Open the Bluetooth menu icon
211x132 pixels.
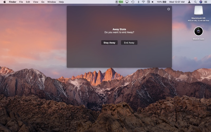(x=138, y=2)
